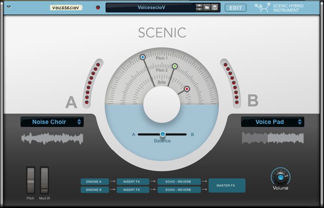Click the green Pitch 2 dial handle
Screen dimensions: 324x208
click(175, 67)
